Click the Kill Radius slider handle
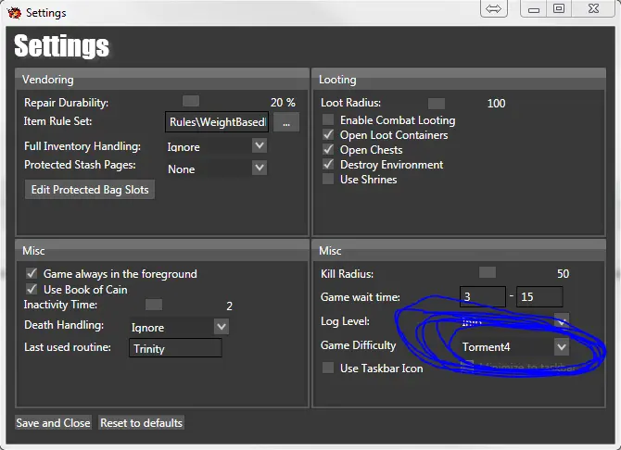 coord(487,272)
